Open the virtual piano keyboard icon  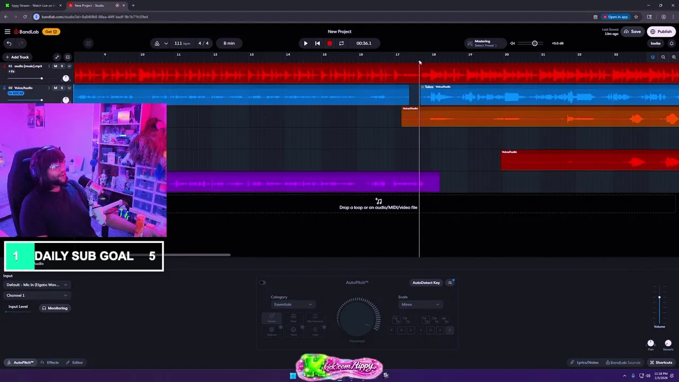click(x=88, y=43)
